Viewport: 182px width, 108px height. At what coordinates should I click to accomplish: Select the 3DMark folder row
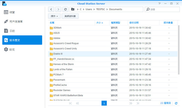click(x=113, y=28)
